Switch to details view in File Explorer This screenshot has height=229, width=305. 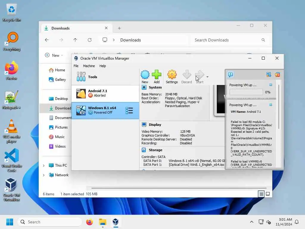click(261, 194)
